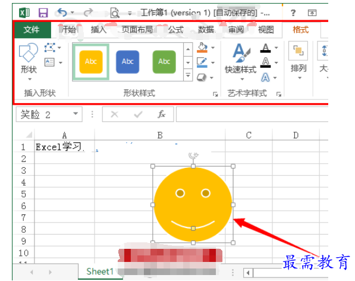
Task: Save the workbook with the floppy icon
Action: 43,13
